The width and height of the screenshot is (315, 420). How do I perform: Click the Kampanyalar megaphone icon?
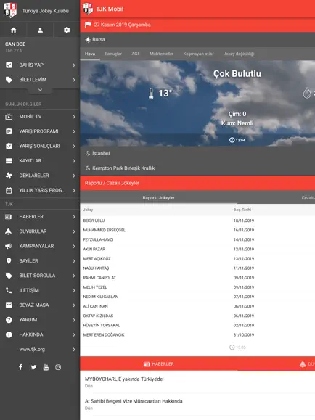pyautogui.click(x=9, y=246)
